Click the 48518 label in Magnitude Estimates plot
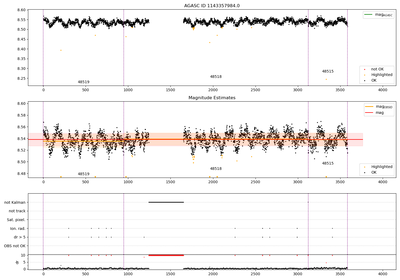400x280 pixels. (216, 169)
